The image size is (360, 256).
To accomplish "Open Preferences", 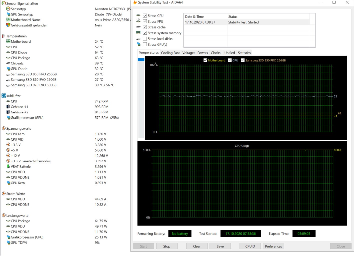I will point(273,246).
